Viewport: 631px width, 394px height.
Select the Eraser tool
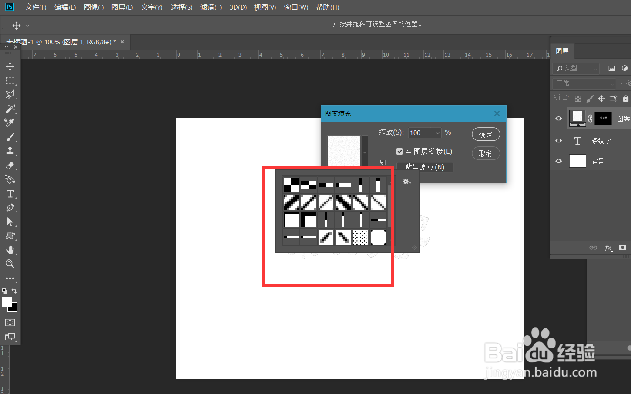(x=10, y=166)
